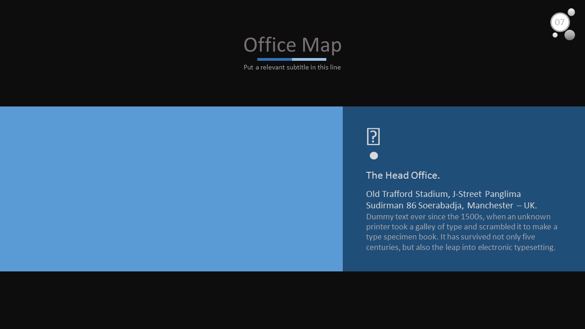Viewport: 585px width, 329px height.
Task: Click the light blue segment of the title underline
Action: click(x=309, y=59)
